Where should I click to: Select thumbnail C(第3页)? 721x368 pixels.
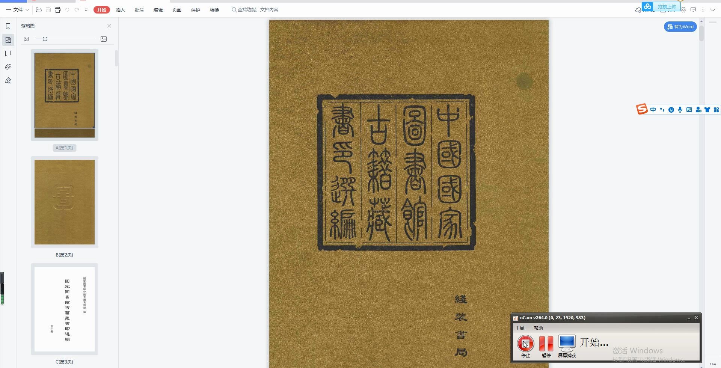pos(65,309)
